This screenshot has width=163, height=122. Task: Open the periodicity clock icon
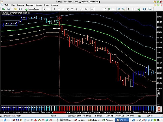(144, 9)
